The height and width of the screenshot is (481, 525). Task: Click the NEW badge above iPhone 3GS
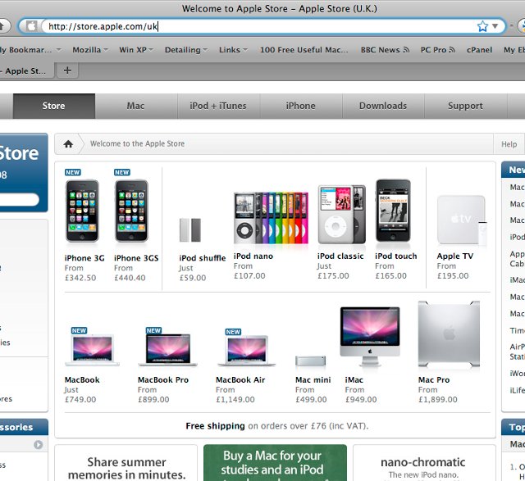click(x=122, y=172)
